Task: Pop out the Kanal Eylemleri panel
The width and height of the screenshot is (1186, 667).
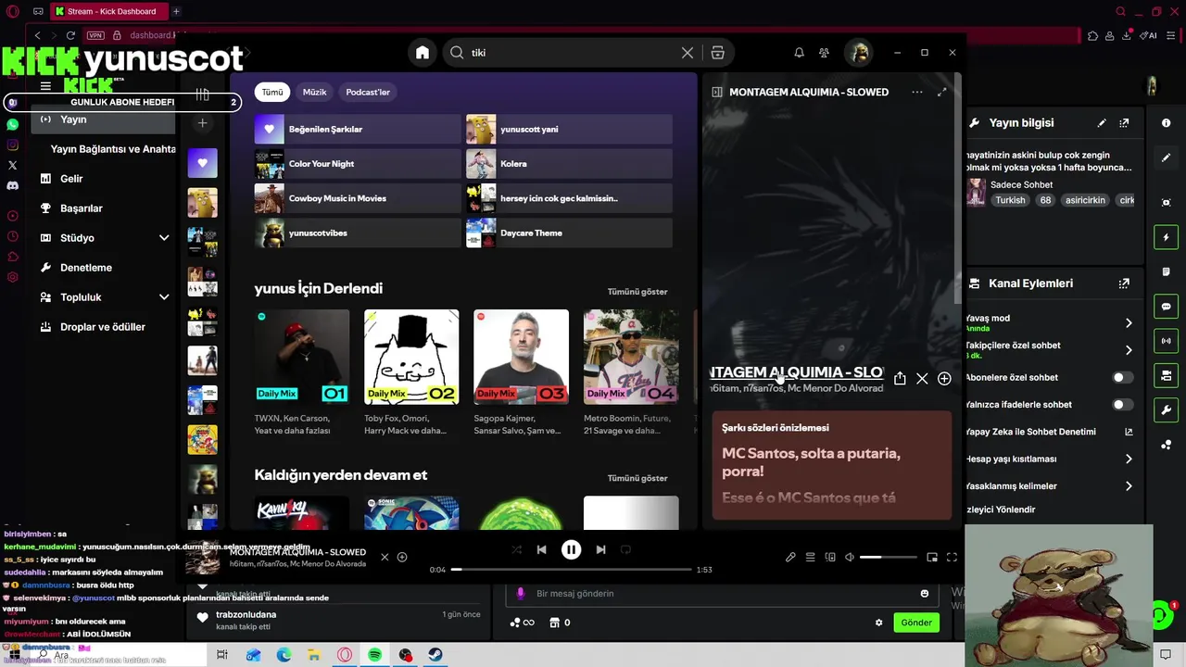Action: 1124,283
